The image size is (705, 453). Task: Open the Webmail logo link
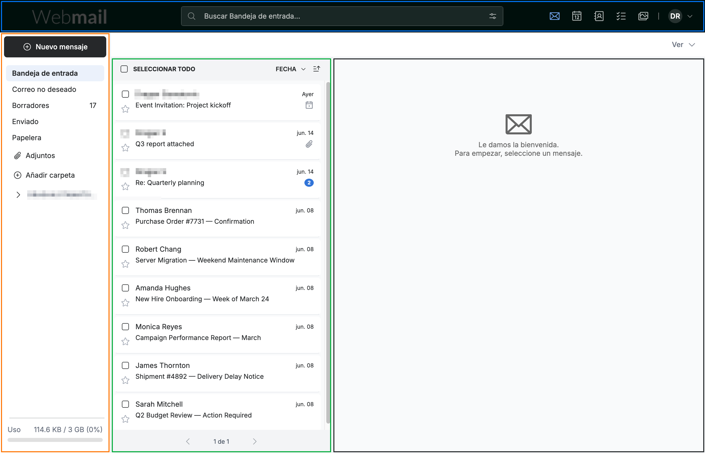click(x=69, y=16)
